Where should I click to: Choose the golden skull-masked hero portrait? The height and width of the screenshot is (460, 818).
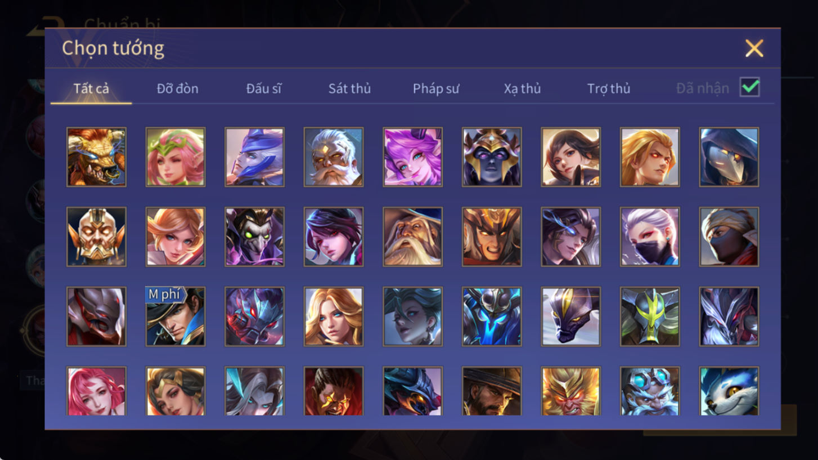(96, 236)
